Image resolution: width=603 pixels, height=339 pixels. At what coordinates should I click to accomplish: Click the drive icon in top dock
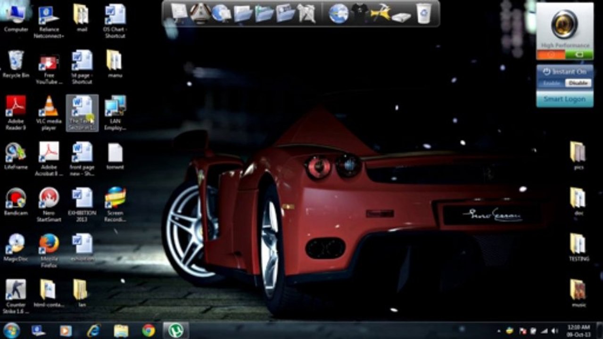[402, 17]
